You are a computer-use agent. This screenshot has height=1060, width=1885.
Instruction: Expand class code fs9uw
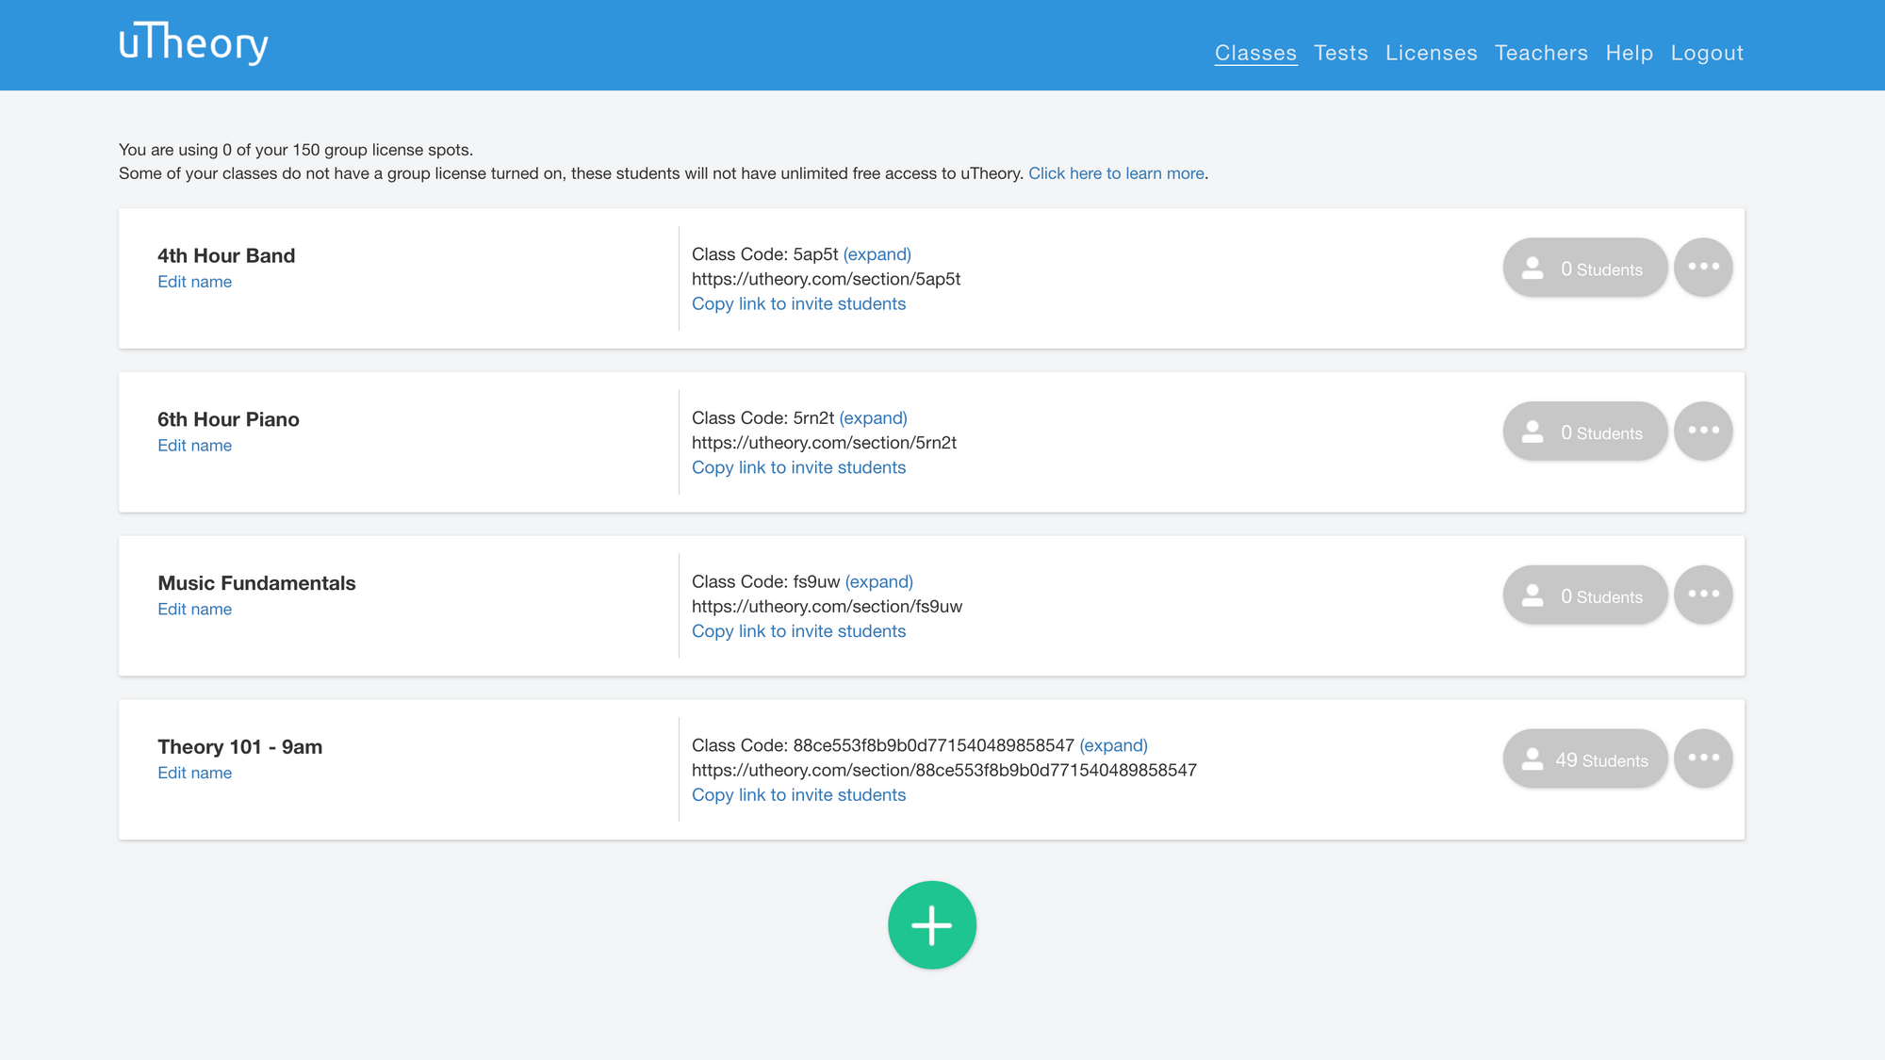[878, 582]
